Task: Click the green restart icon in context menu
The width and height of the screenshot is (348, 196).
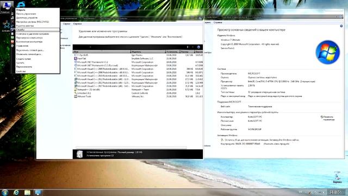Action: (13, 38)
